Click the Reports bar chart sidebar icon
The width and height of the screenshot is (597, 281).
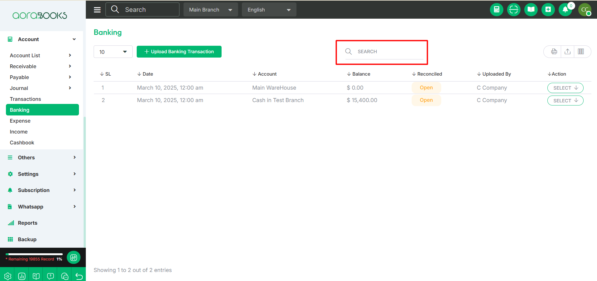coord(11,223)
